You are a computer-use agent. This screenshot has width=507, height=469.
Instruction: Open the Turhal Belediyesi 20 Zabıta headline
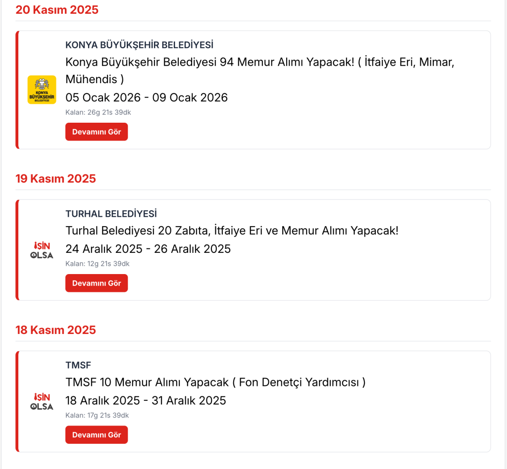[x=232, y=231]
